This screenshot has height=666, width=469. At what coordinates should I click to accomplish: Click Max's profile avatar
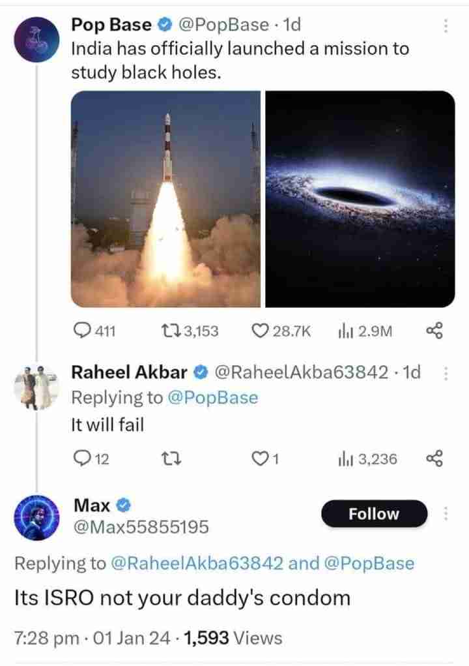(x=37, y=517)
